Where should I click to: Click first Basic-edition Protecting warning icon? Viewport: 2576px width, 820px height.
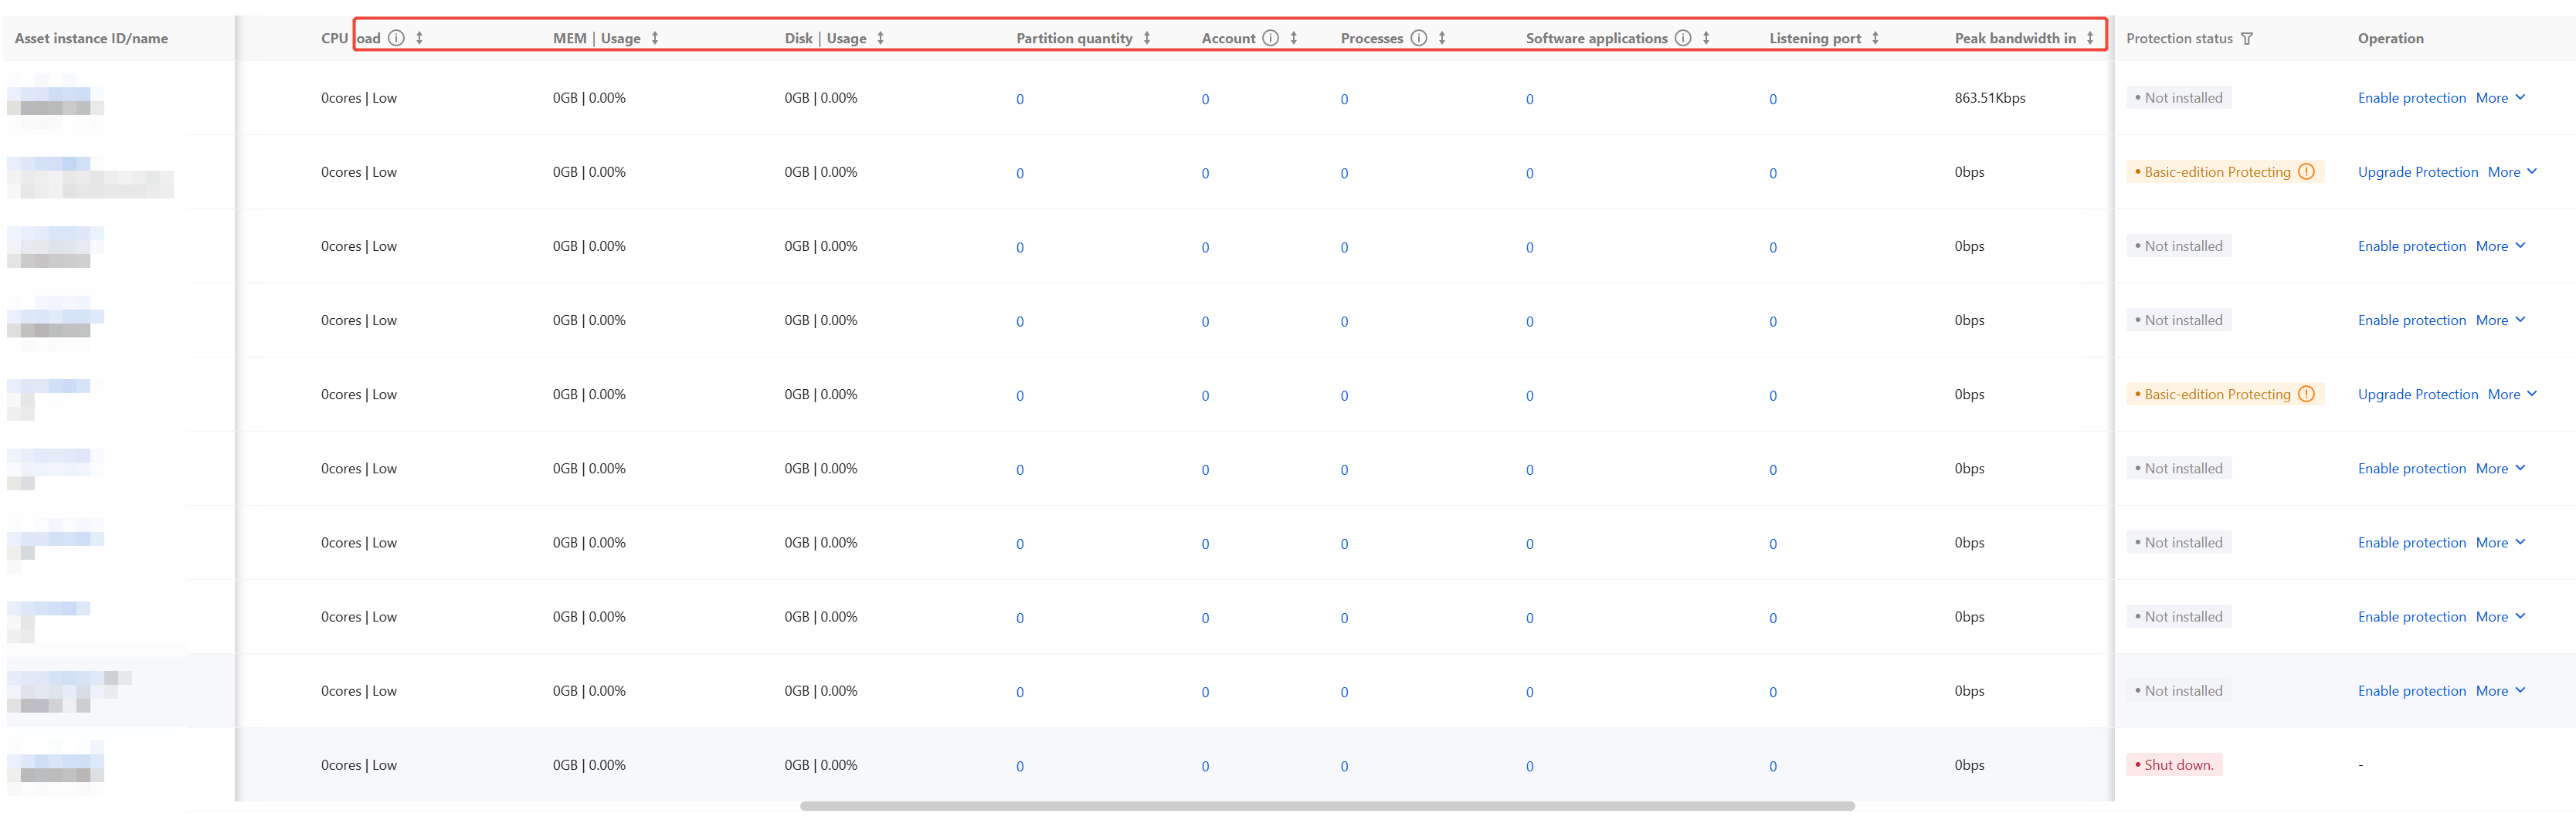[2306, 172]
